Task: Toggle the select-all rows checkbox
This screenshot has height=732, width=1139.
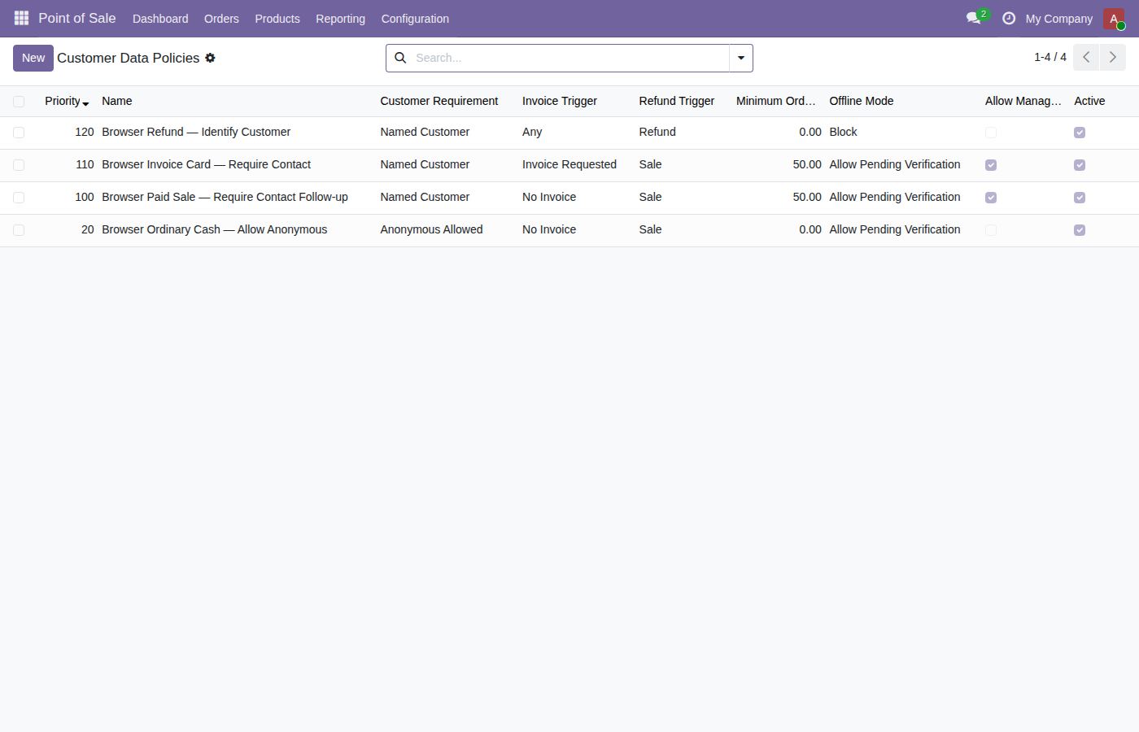Action: pos(19,102)
